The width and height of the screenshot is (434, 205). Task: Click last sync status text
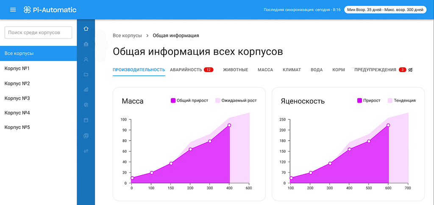(x=302, y=10)
